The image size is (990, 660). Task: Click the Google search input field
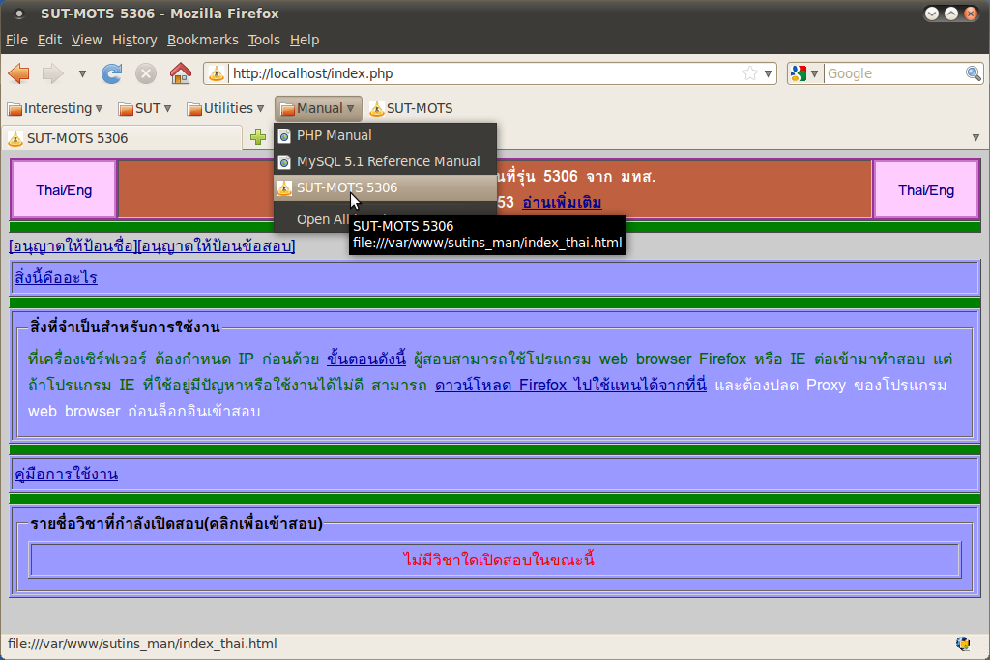pyautogui.click(x=894, y=73)
